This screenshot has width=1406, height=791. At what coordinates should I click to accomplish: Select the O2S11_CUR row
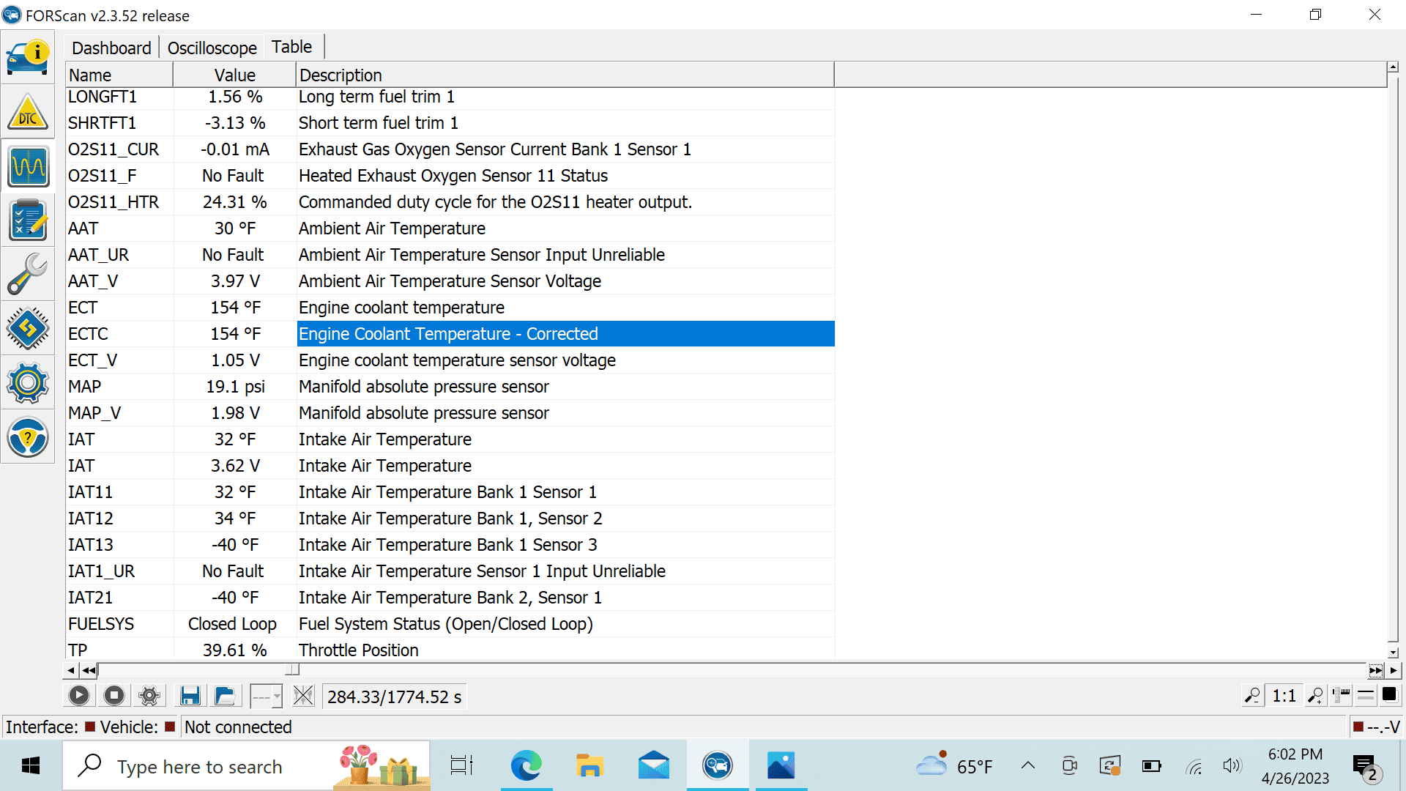[450, 149]
